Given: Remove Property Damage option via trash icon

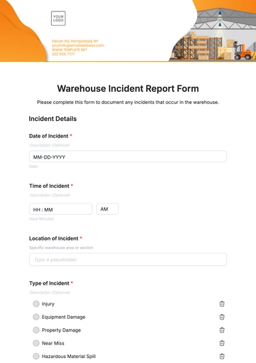Looking at the screenshot, I should point(222,330).
